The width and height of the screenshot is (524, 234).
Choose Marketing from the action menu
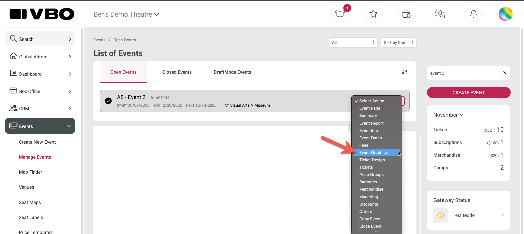pyautogui.click(x=376, y=197)
